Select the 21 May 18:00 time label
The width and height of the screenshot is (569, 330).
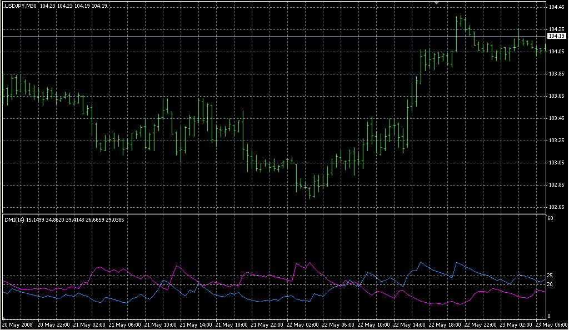pyautogui.click(x=232, y=324)
